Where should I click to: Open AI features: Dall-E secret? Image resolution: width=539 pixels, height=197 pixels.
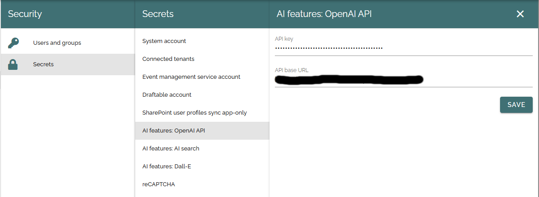[202, 167]
